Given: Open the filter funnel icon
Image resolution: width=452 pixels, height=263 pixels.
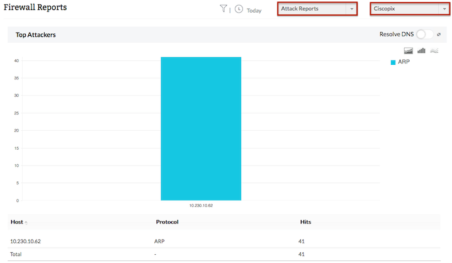Looking at the screenshot, I should [x=223, y=9].
